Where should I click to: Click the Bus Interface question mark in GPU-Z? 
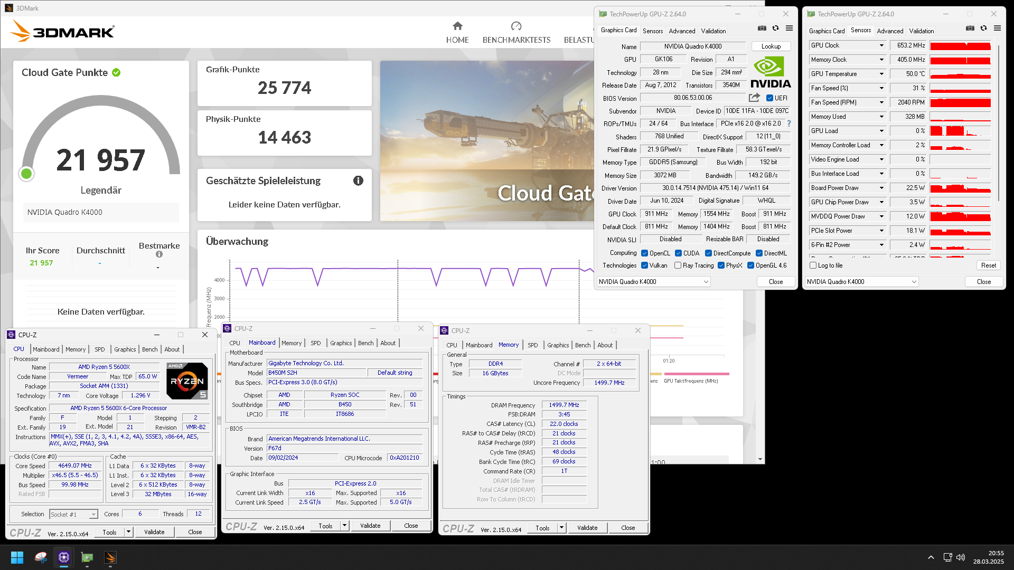click(789, 123)
